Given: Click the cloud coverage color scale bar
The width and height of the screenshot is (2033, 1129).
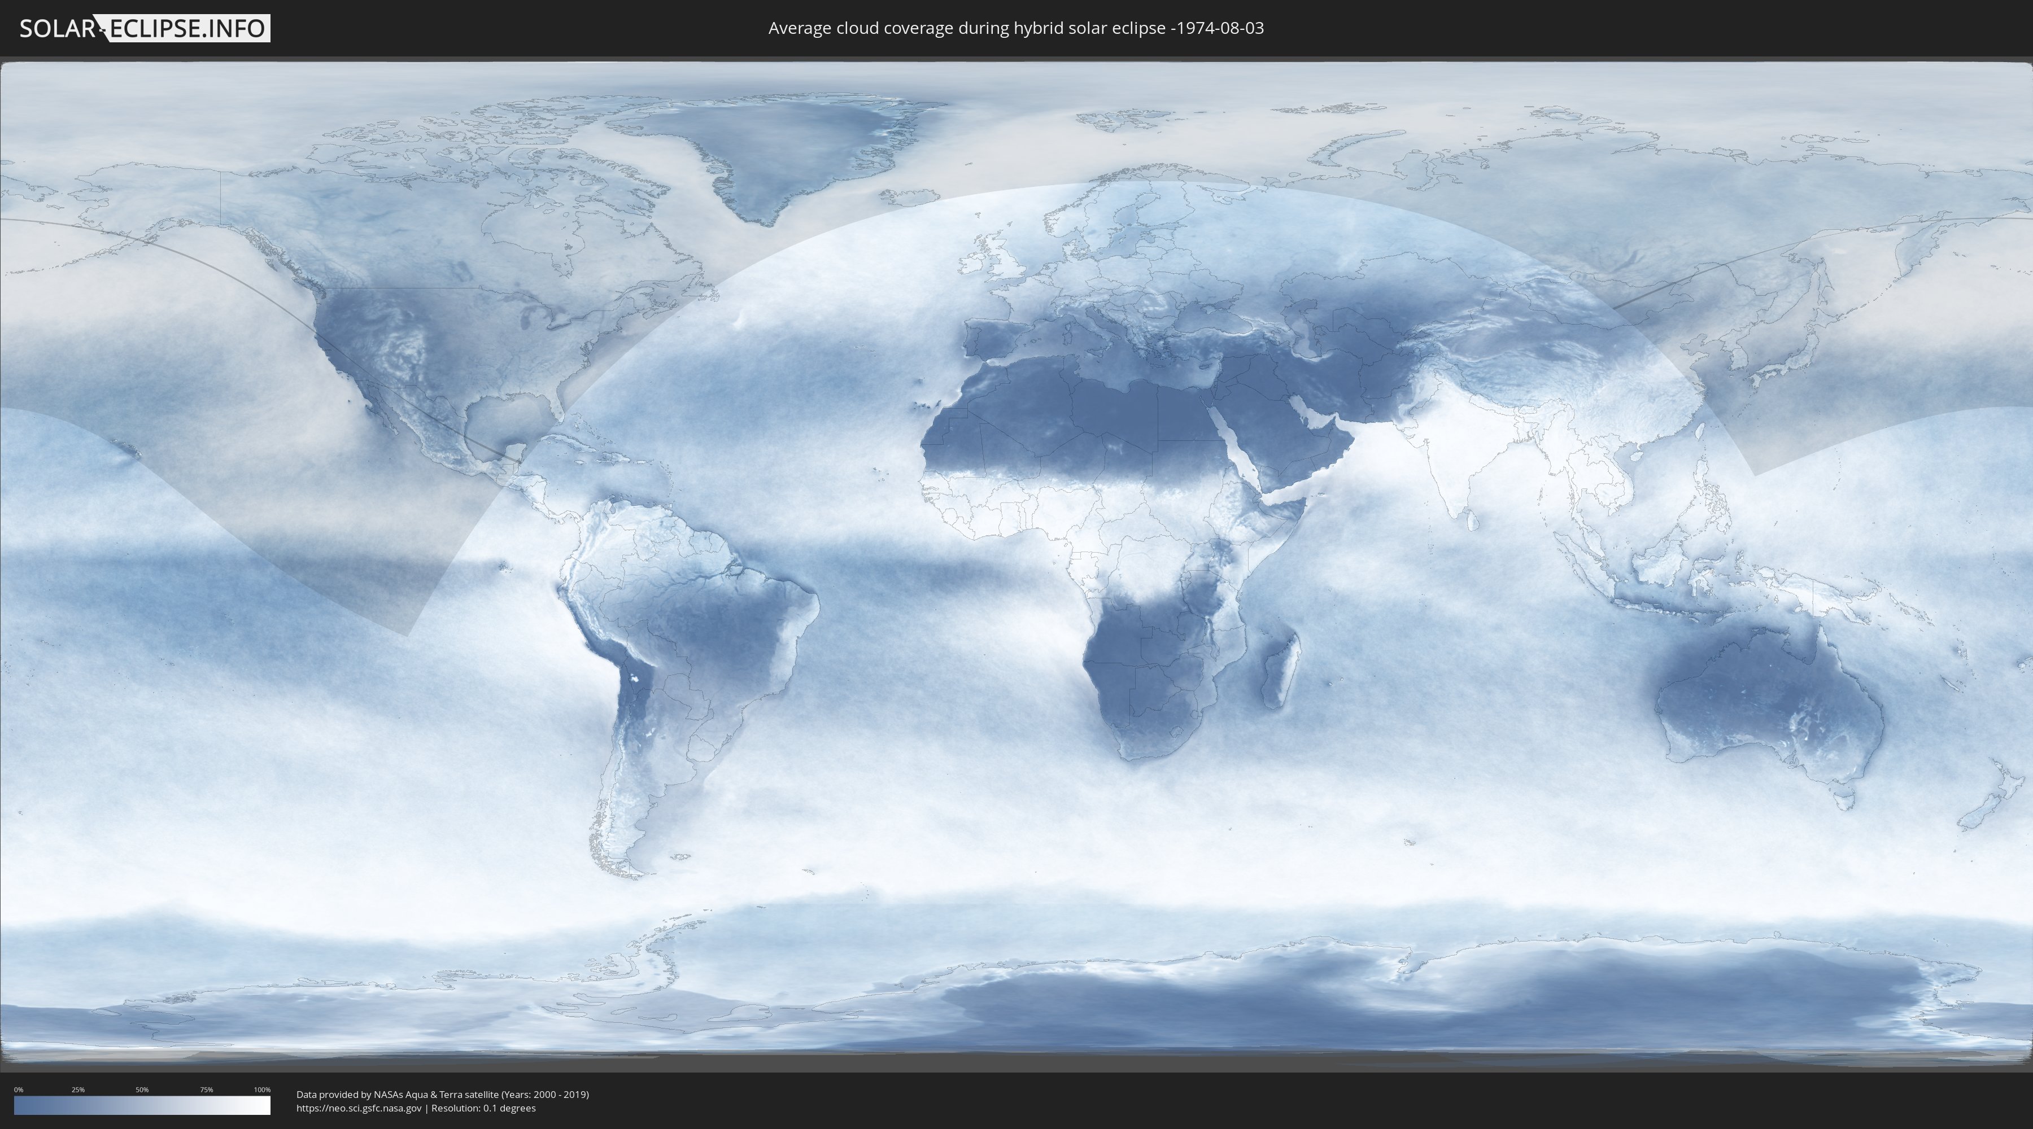Looking at the screenshot, I should (142, 1105).
